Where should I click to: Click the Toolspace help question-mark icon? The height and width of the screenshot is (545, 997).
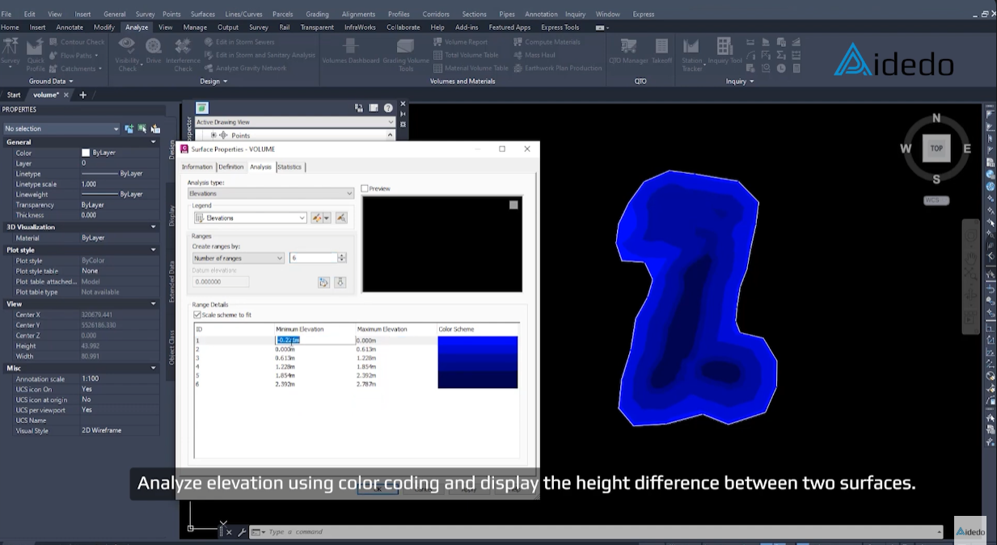[388, 108]
